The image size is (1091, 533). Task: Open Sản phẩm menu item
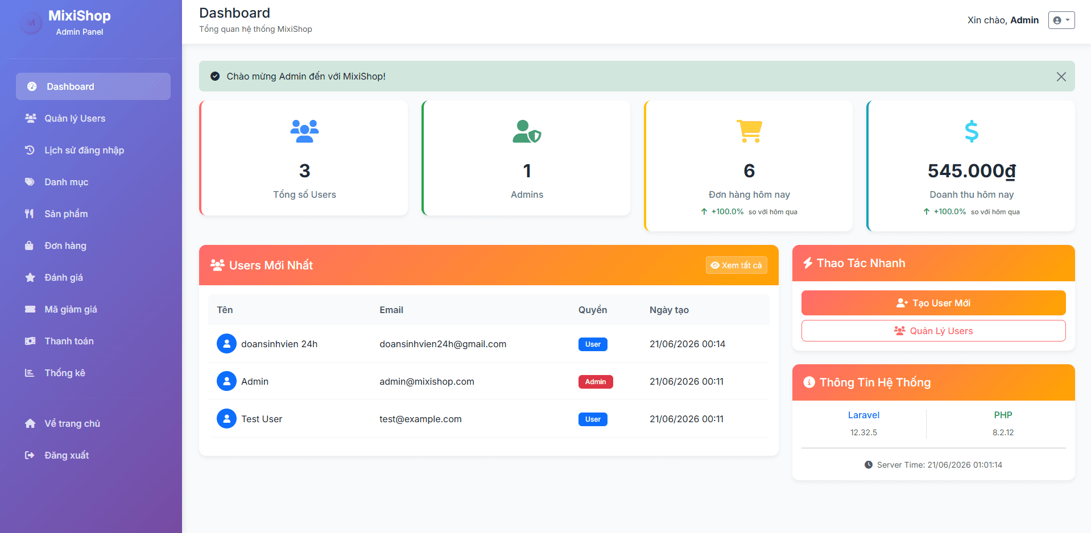(93, 214)
